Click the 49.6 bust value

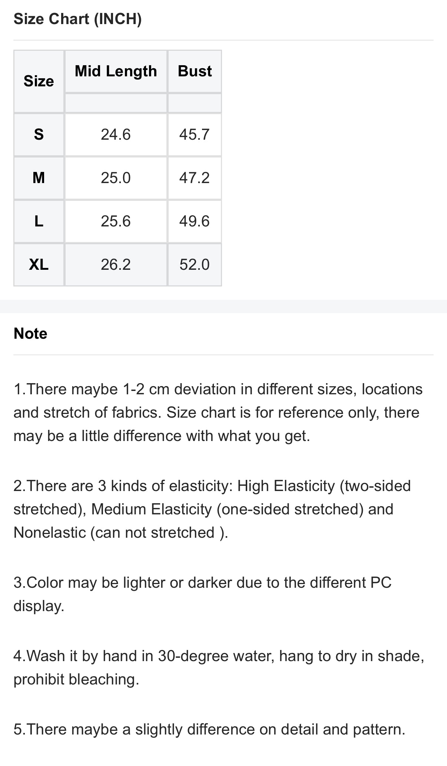pyautogui.click(x=194, y=221)
